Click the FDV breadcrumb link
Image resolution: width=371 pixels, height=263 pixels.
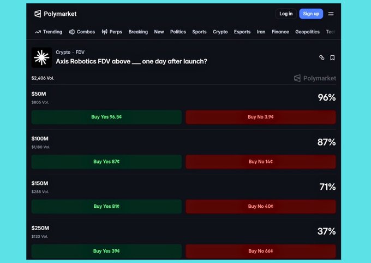tap(80, 52)
